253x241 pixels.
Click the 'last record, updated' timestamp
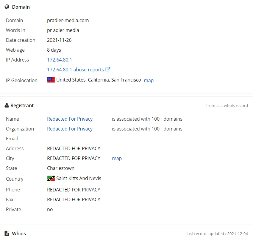[x=217, y=234]
